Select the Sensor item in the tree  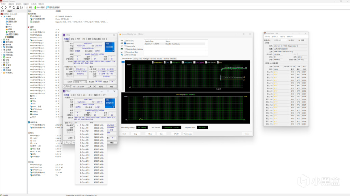tap(11, 37)
